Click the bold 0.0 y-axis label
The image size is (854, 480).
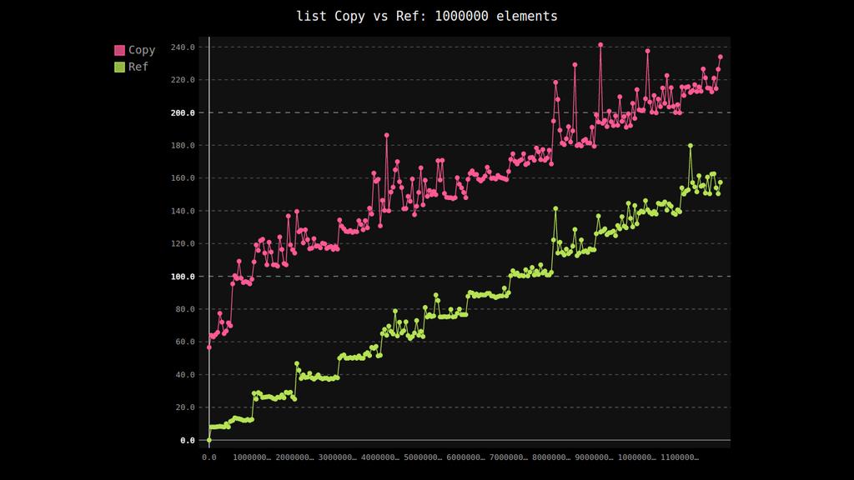pyautogui.click(x=188, y=440)
